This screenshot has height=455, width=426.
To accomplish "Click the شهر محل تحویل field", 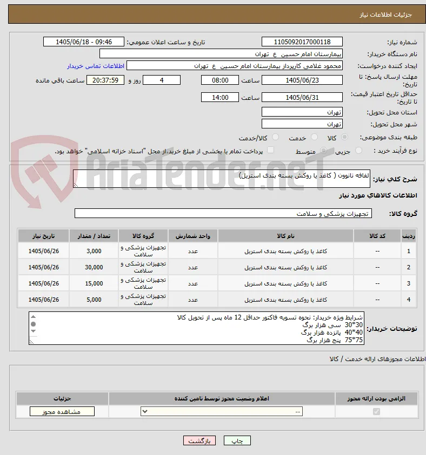I will [302, 124].
